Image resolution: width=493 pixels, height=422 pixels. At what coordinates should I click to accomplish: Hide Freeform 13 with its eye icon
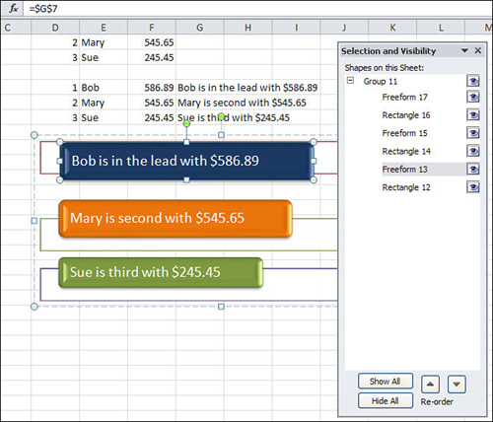click(473, 170)
